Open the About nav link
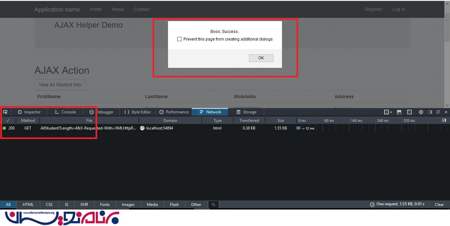Image resolution: width=450 pixels, height=226 pixels. [118, 9]
